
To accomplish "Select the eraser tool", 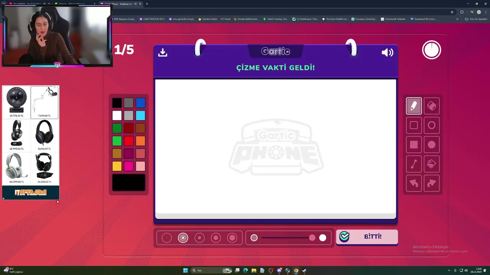I will click(431, 106).
